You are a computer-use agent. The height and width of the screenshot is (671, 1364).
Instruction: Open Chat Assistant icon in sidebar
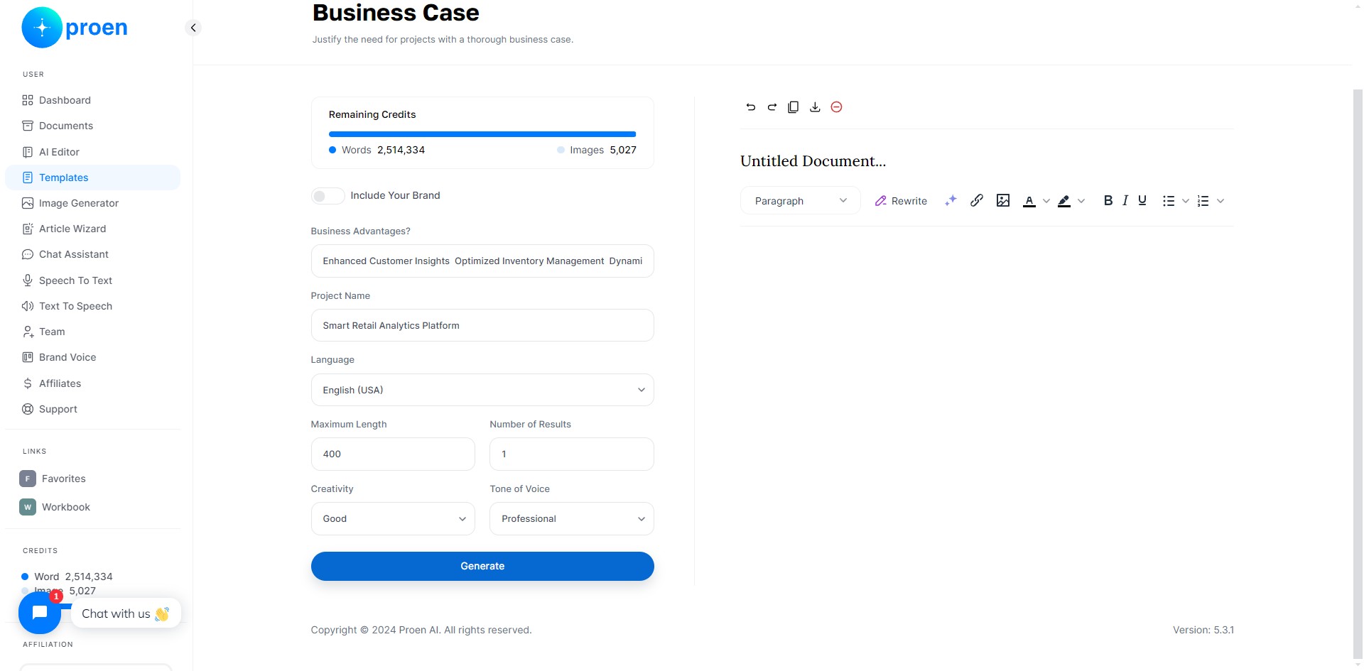(28, 254)
